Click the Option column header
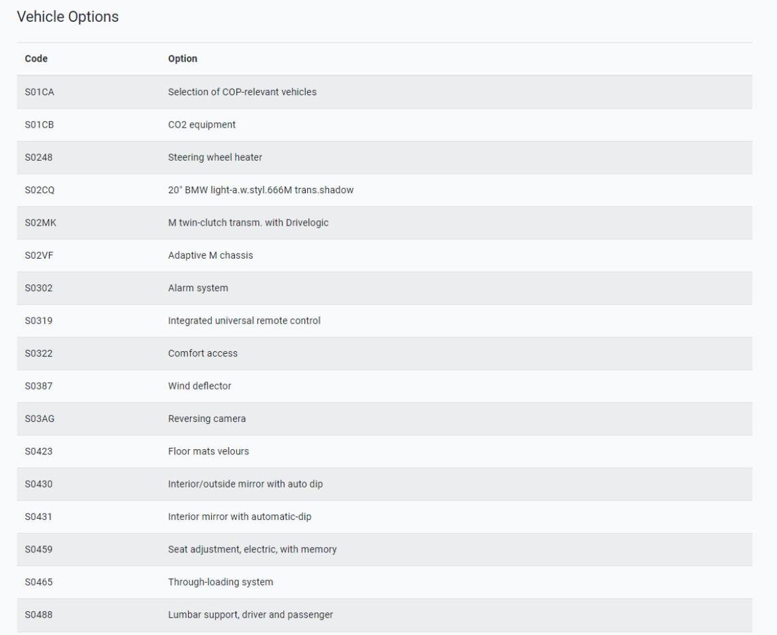 click(x=183, y=58)
